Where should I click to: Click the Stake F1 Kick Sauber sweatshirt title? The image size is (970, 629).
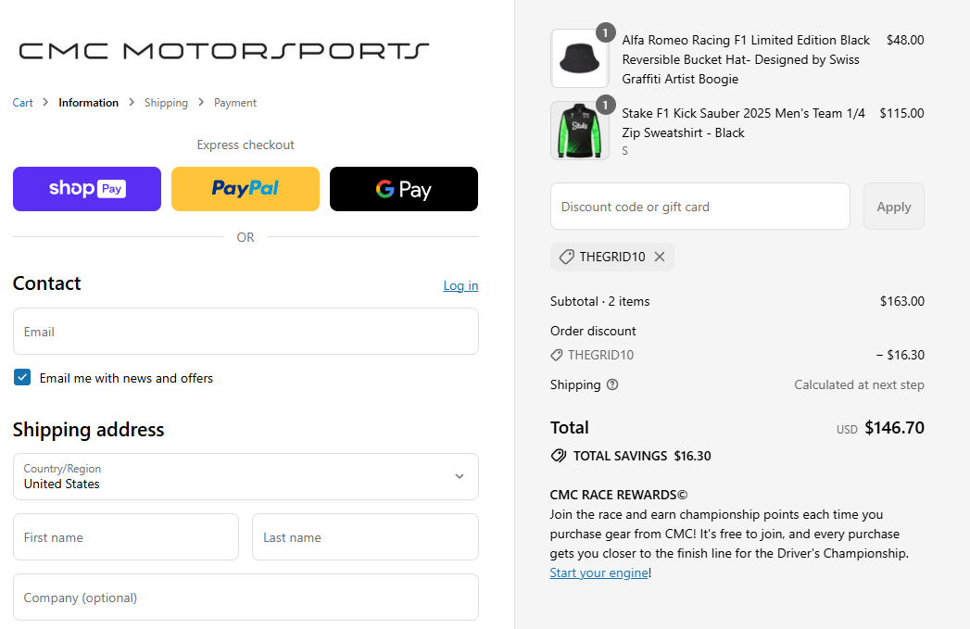coord(743,123)
